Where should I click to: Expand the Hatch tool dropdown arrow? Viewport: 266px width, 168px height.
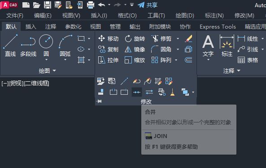[x=89, y=60]
